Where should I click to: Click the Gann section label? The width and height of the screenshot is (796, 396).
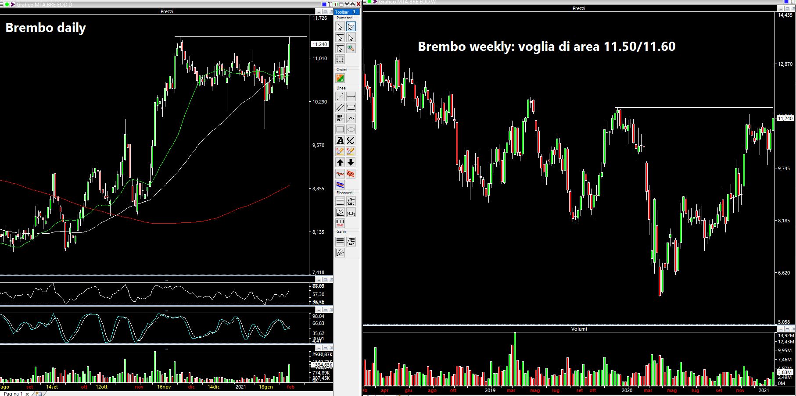click(341, 231)
